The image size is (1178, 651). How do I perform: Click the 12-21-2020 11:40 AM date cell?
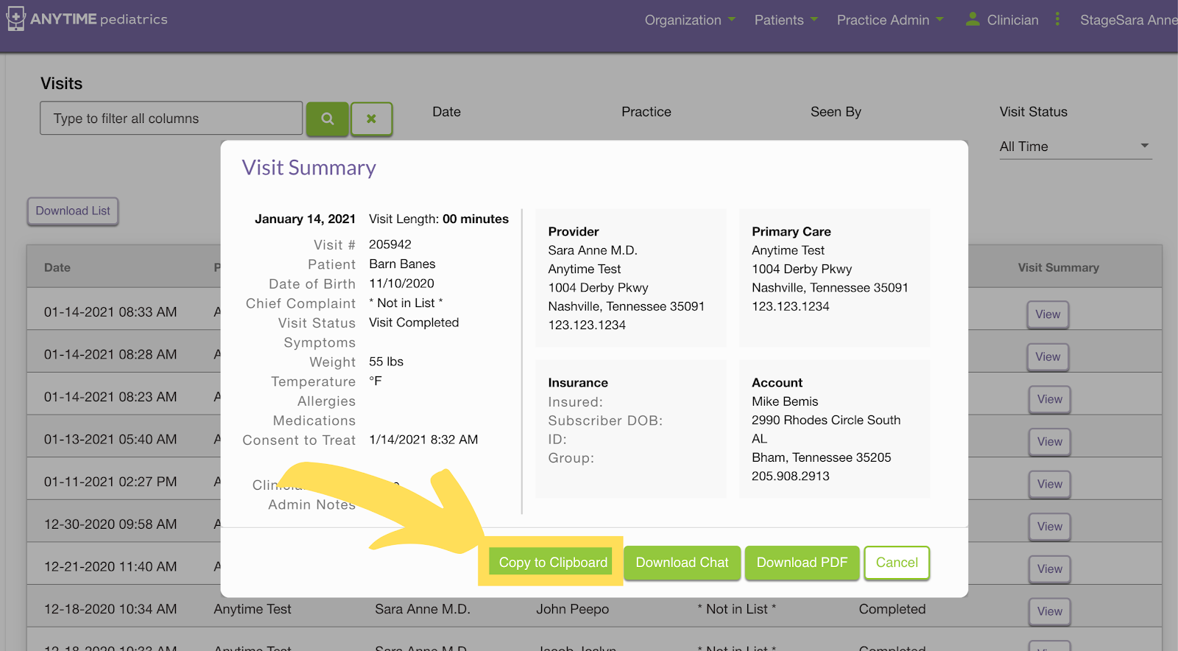pos(110,567)
